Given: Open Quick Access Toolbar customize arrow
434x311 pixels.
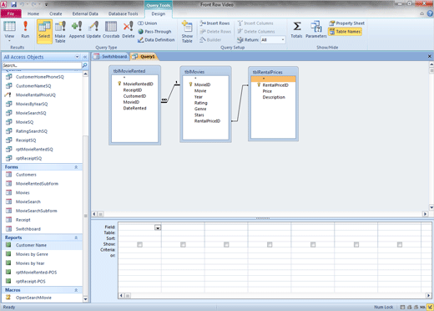Looking at the screenshot, I should coord(46,4).
